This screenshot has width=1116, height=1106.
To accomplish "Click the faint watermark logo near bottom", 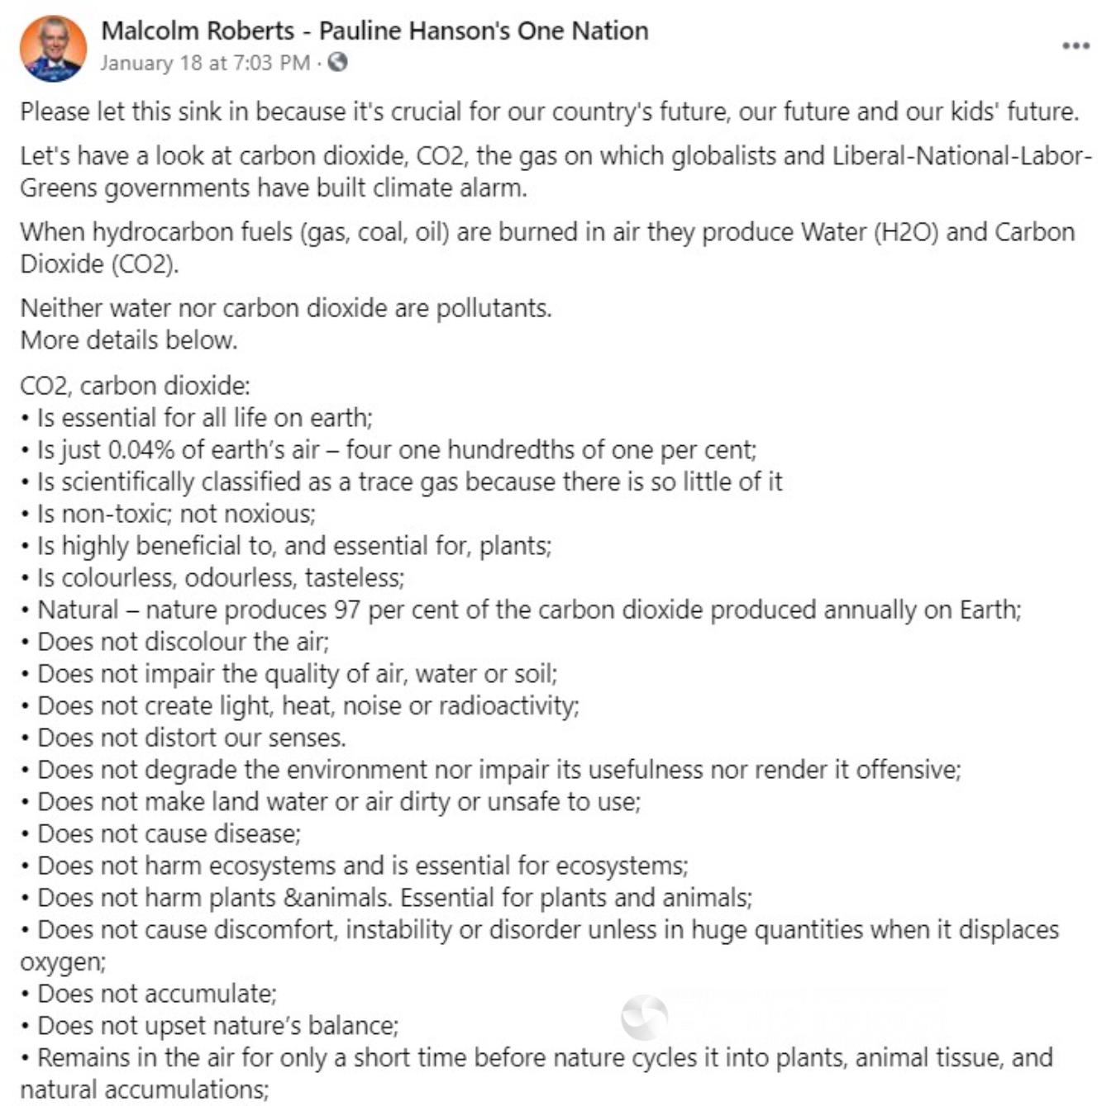I will click(x=644, y=1017).
